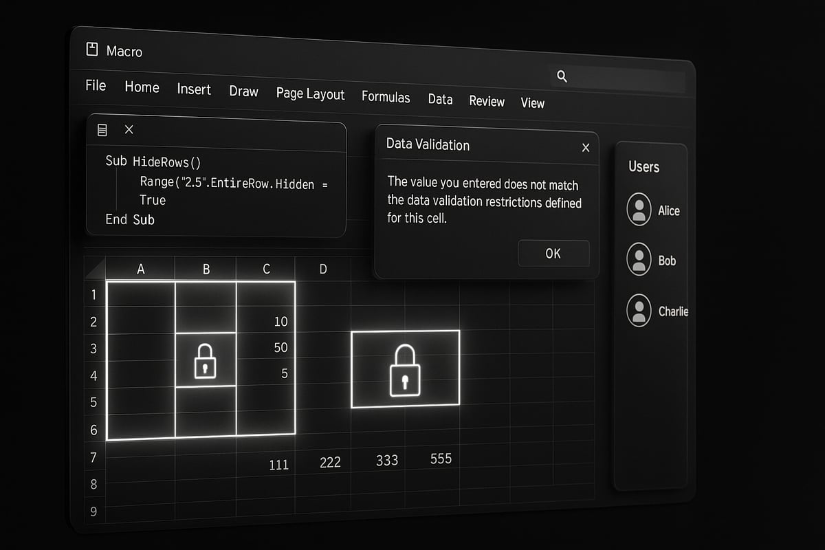825x550 pixels.
Task: Open the Data ribbon tab
Action: pos(440,99)
